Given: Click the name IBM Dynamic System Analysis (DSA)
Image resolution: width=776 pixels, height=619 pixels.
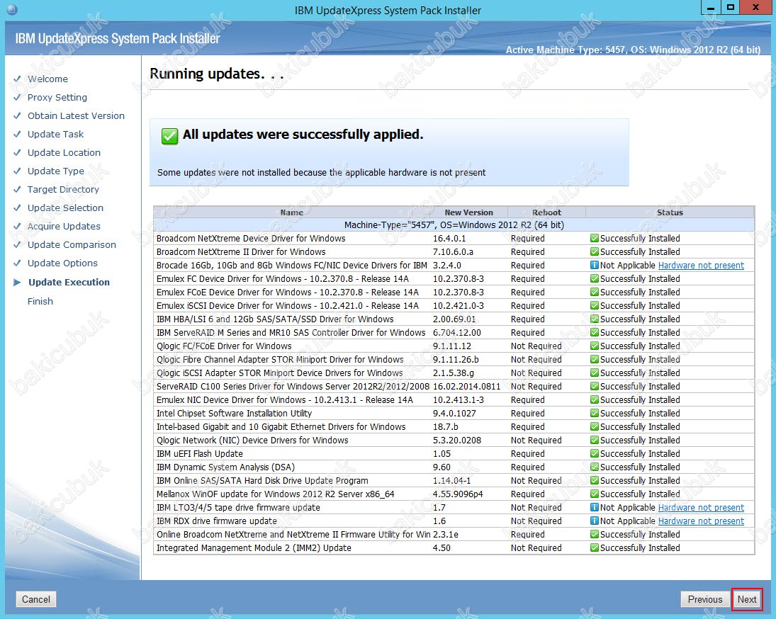Looking at the screenshot, I should point(225,467).
